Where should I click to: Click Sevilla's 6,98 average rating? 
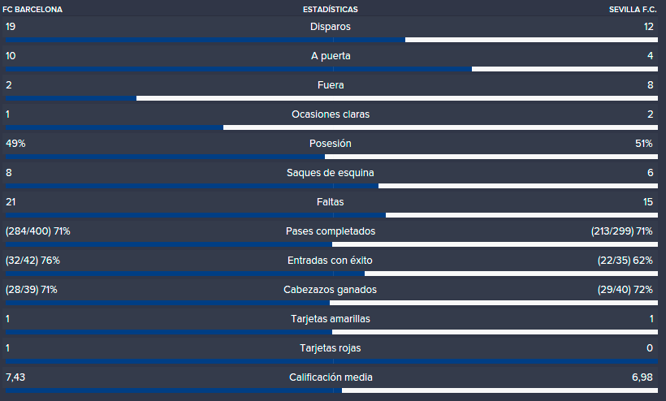(x=642, y=377)
